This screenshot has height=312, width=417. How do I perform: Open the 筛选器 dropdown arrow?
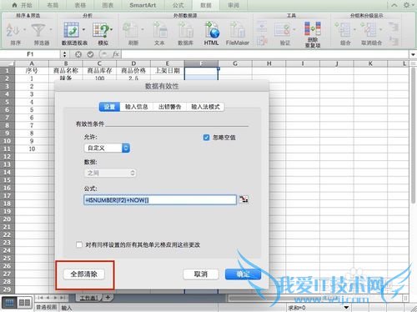pos(51,29)
